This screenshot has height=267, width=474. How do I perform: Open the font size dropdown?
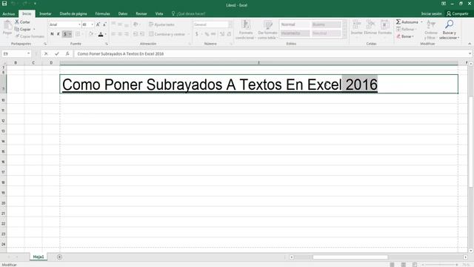click(x=92, y=24)
